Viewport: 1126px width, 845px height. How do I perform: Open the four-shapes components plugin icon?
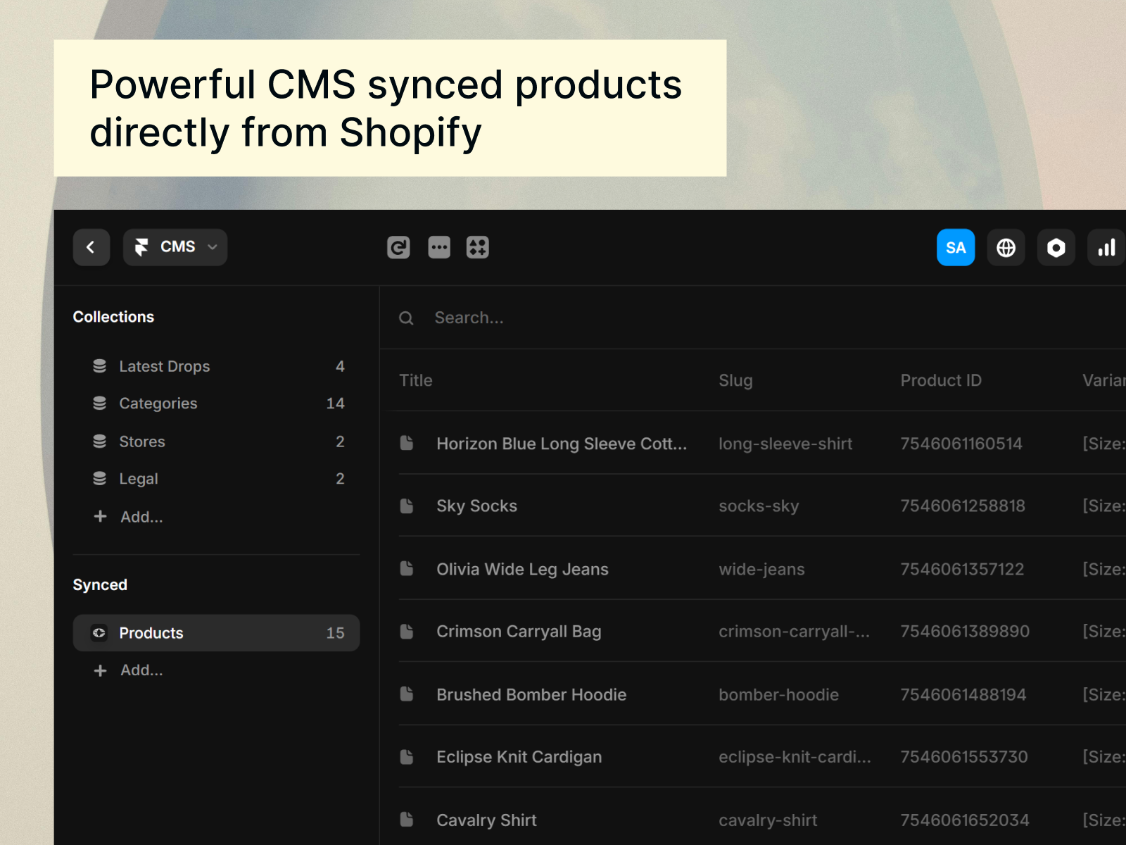click(478, 247)
